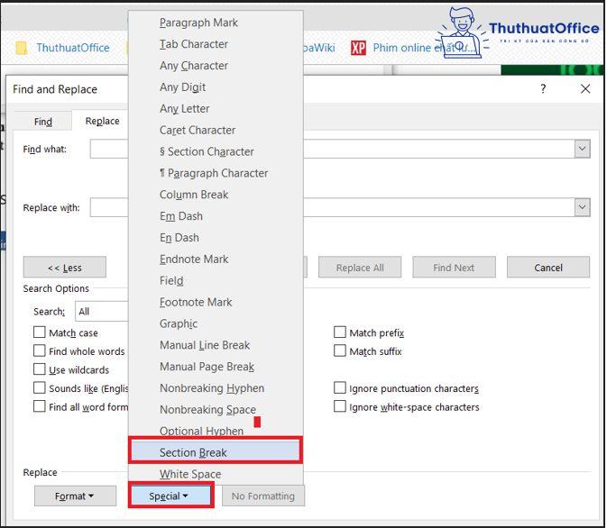The image size is (607, 528).
Task: Select Manual Page Break menu item
Action: [207, 367]
